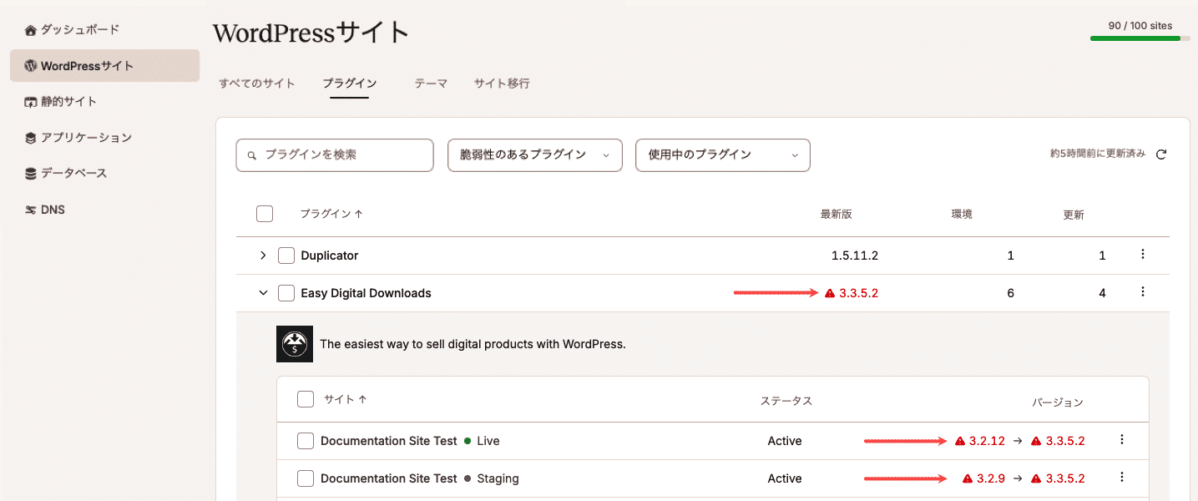This screenshot has height=501, width=1198.
Task: Click target version 3.3.5.2 in Staging row
Action: (x=1064, y=478)
